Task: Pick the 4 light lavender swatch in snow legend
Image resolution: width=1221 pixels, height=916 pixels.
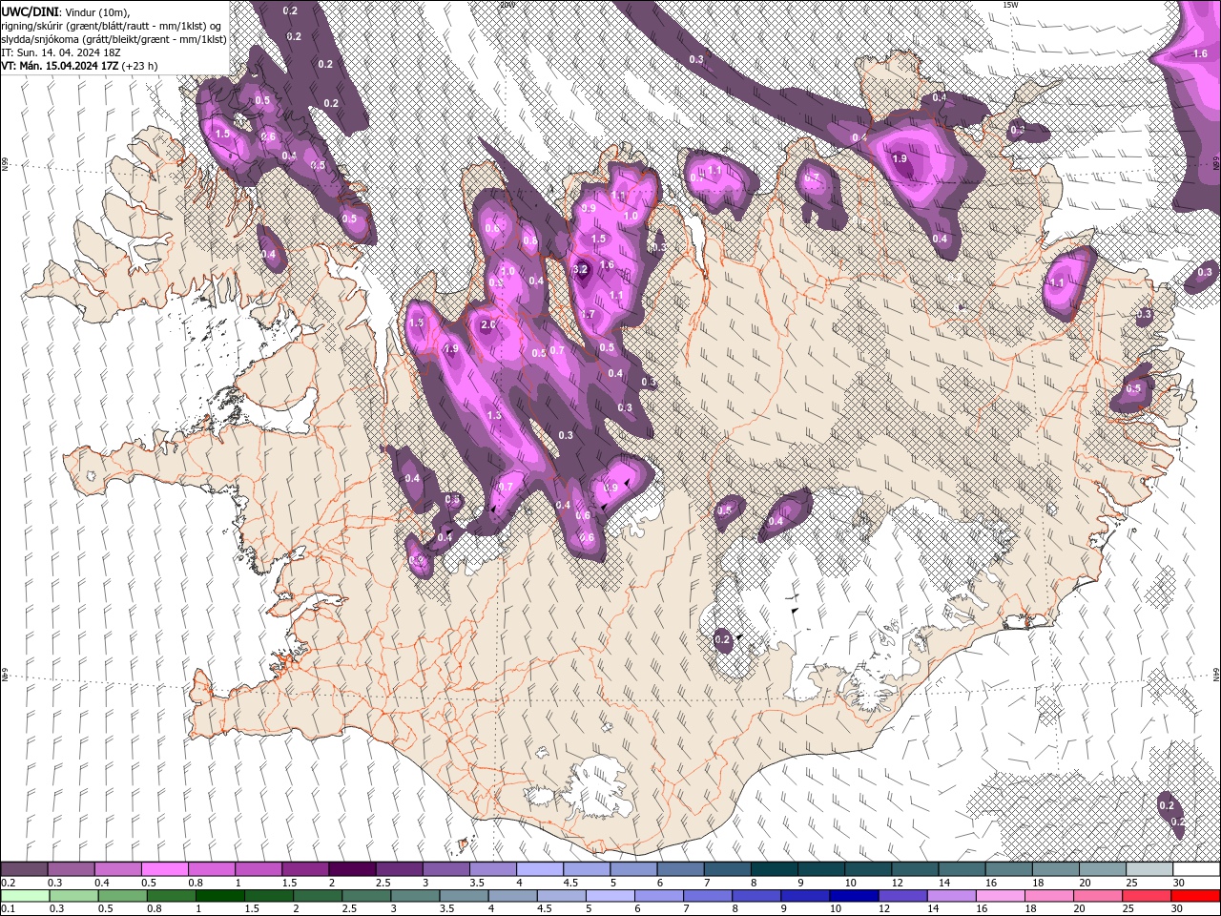Action: [540, 869]
